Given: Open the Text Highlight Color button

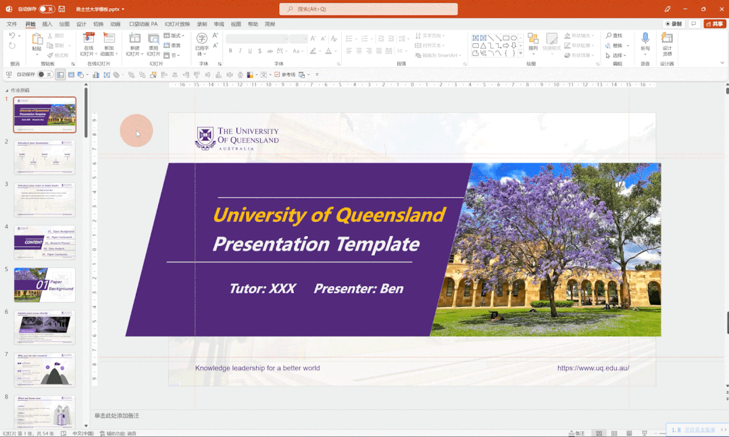Looking at the screenshot, I should click(313, 51).
